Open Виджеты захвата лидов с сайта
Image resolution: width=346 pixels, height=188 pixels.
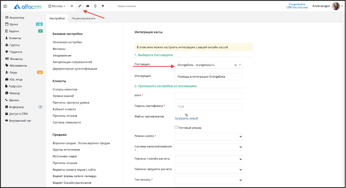pos(74,170)
